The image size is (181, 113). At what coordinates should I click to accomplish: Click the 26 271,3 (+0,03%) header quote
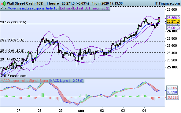click(x=75, y=3)
